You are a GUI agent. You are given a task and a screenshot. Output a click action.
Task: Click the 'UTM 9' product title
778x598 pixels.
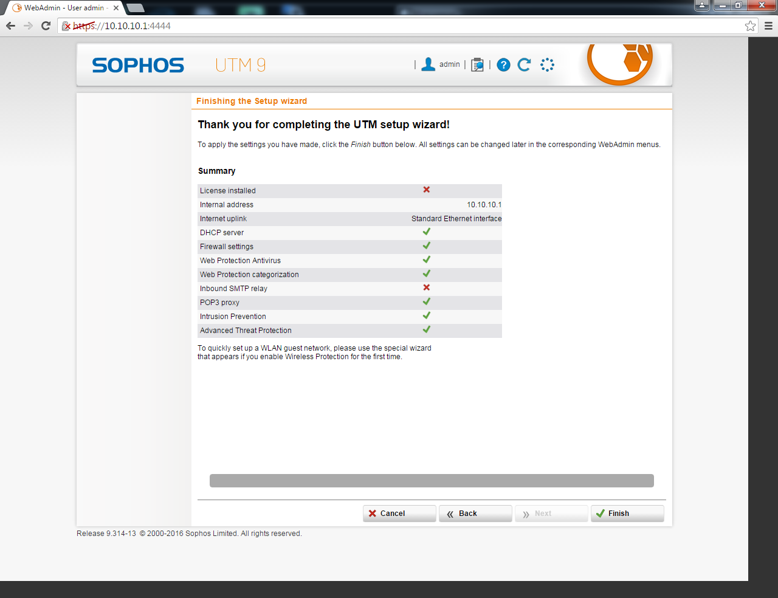pos(241,65)
